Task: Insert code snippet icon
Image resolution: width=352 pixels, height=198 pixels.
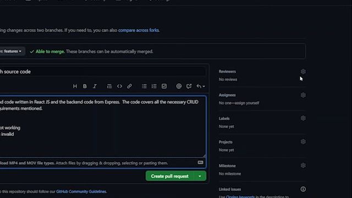Action: [x=119, y=86]
